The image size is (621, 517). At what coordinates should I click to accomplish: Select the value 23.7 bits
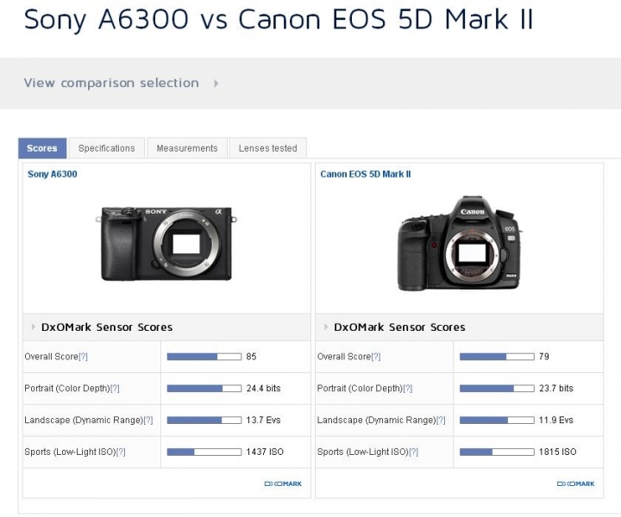[x=556, y=389]
